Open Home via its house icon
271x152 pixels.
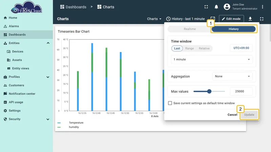pyautogui.click(x=5, y=18)
